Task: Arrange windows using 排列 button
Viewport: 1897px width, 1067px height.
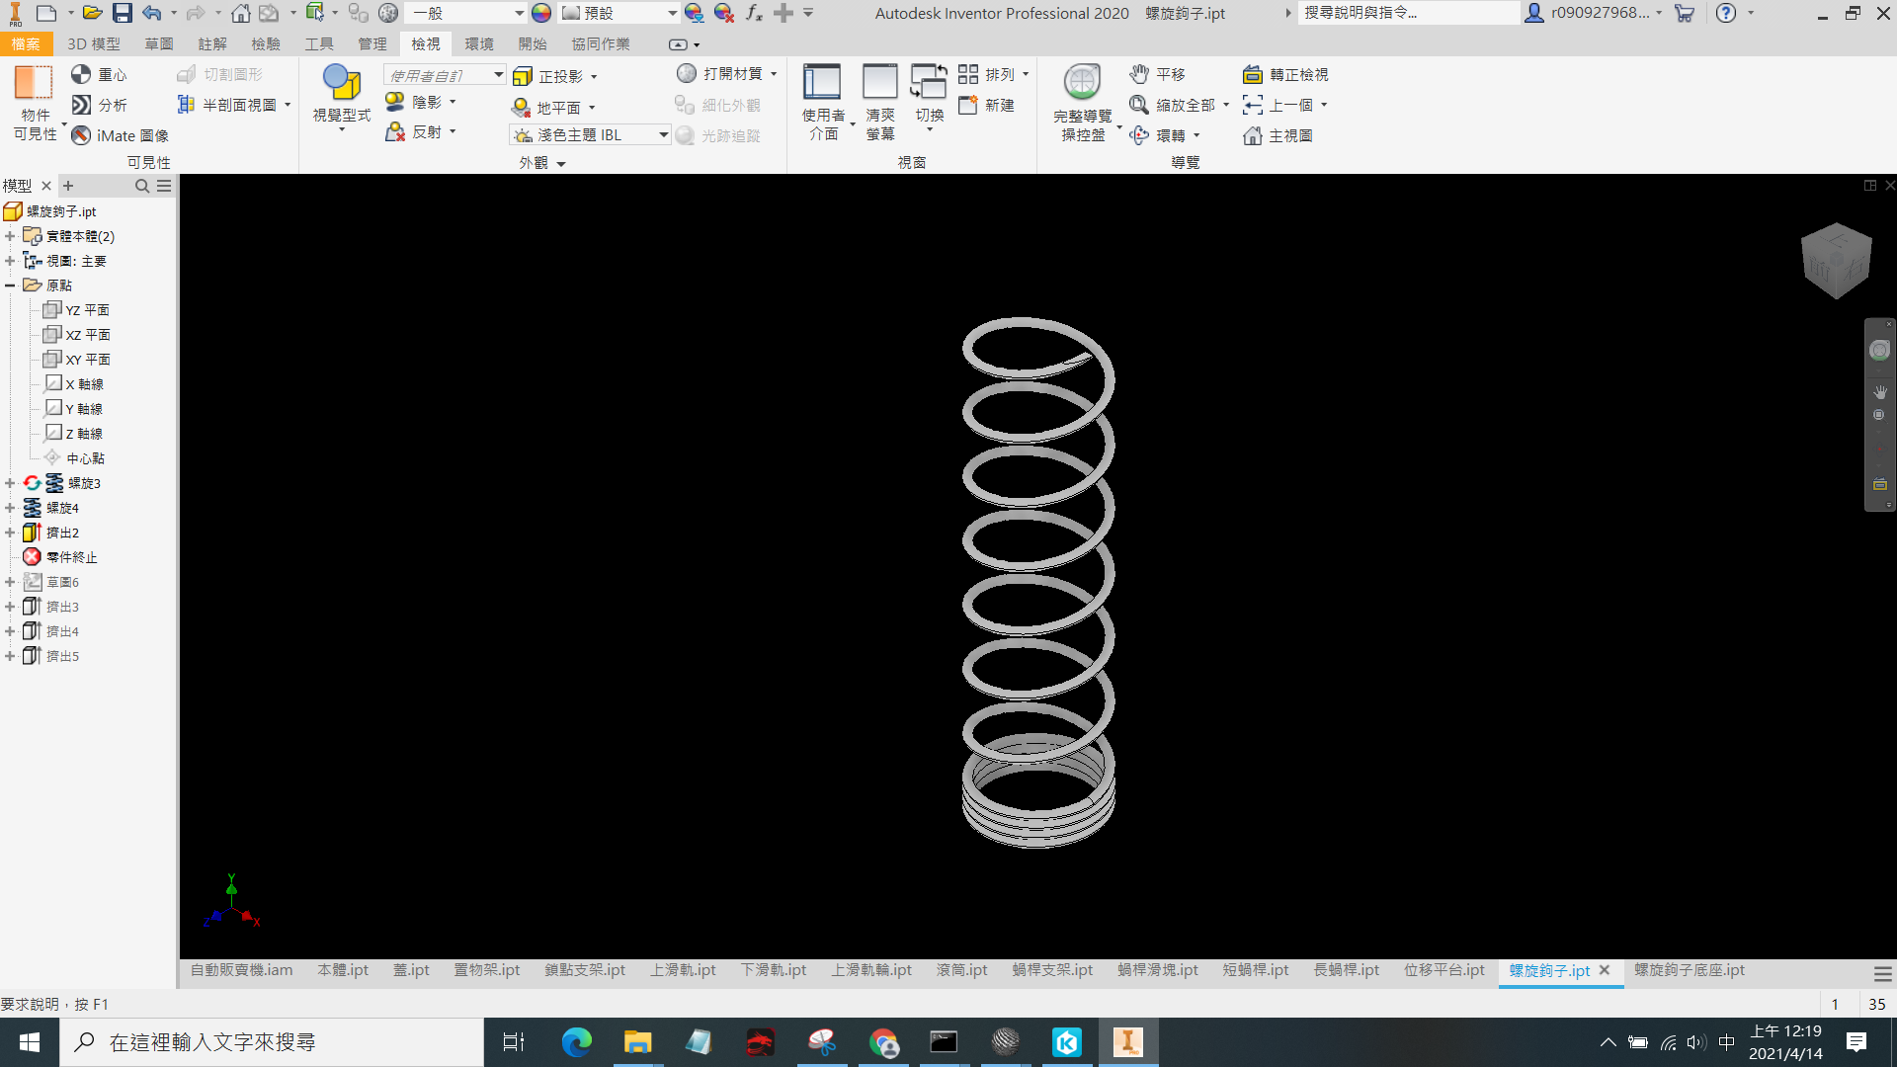Action: [993, 74]
